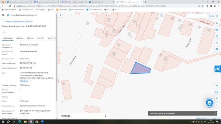Open Chrome from the Windows taskbar
The width and height of the screenshot is (221, 124).
37,122
